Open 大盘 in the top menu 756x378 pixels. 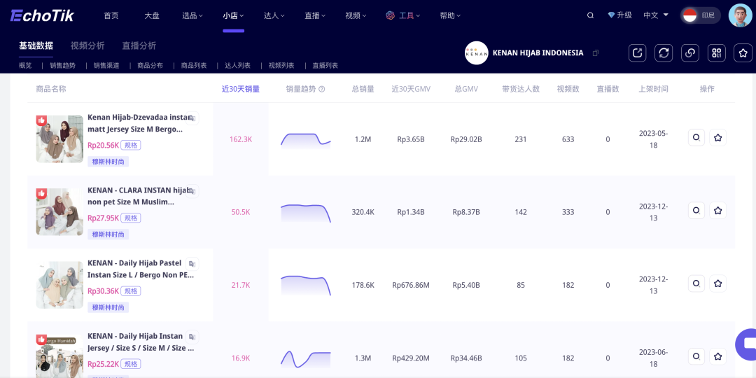click(152, 15)
